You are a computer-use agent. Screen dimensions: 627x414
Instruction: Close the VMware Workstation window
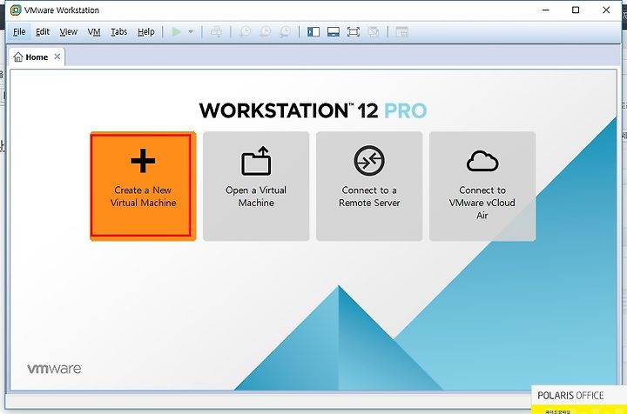point(606,10)
